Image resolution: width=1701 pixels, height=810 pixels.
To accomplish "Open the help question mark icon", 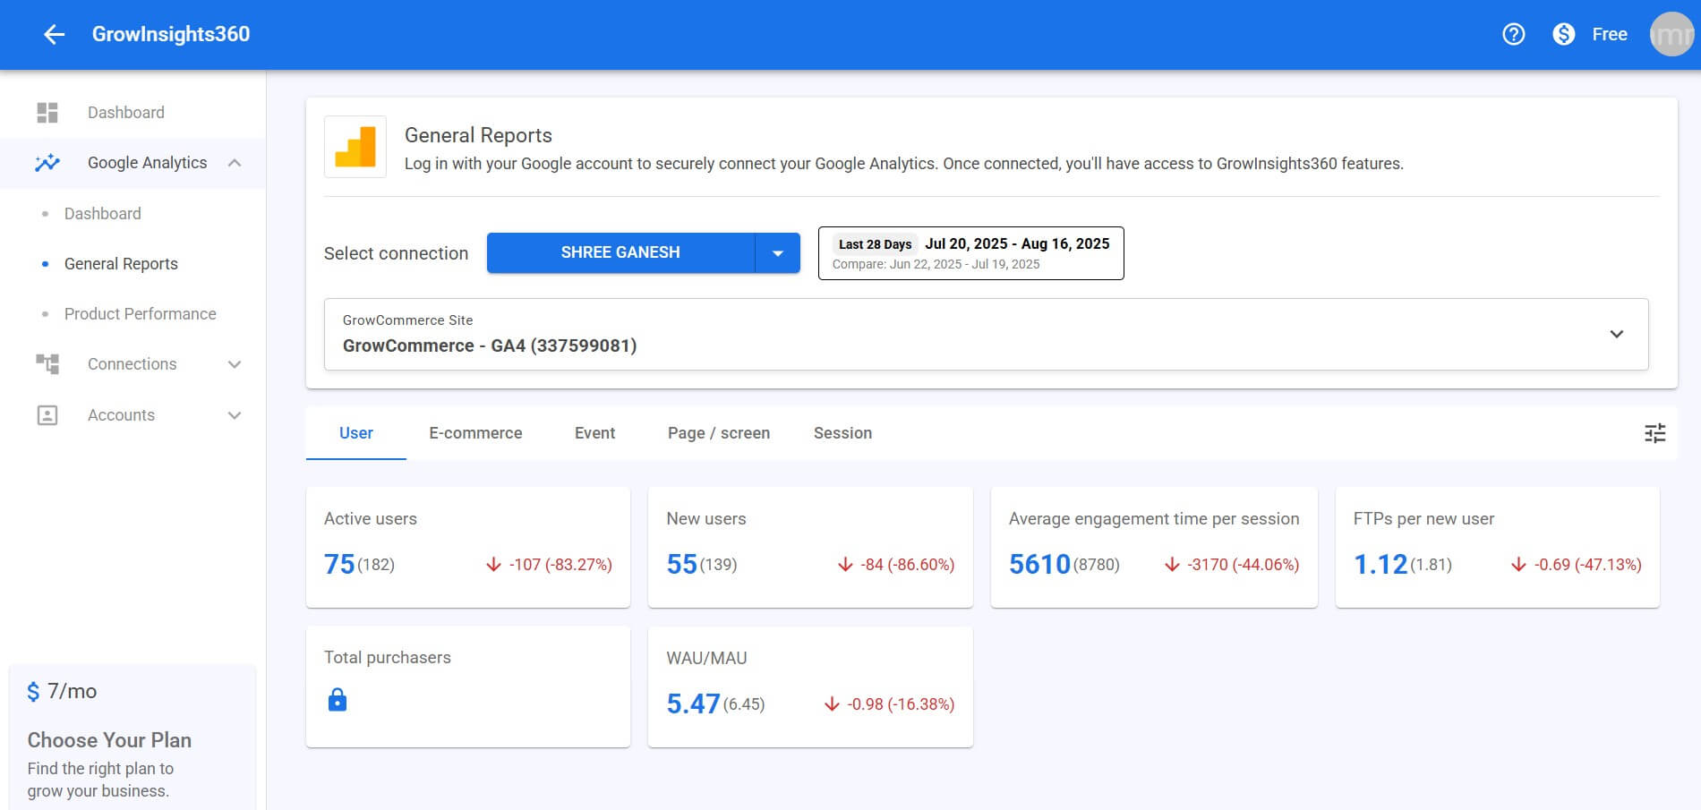I will [x=1513, y=34].
